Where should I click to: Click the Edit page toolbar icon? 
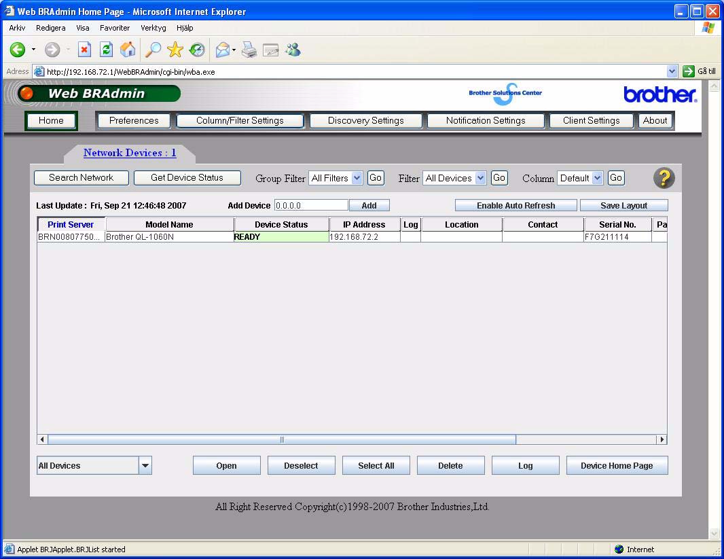click(271, 50)
